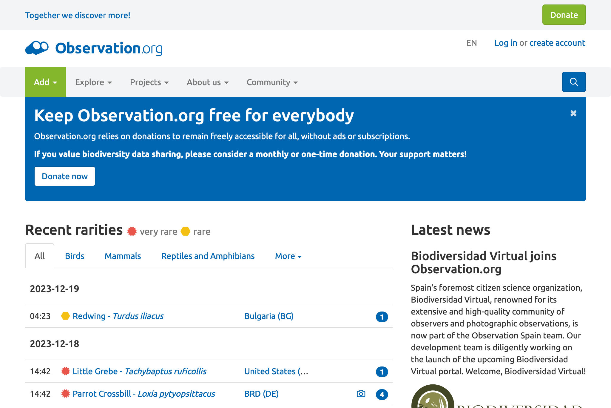Select the Mammals tab
The height and width of the screenshot is (408, 611).
click(123, 256)
